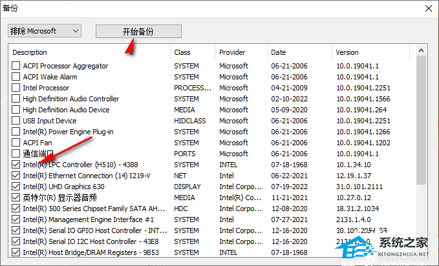Tick the Intel Processor checkbox

tap(16, 88)
